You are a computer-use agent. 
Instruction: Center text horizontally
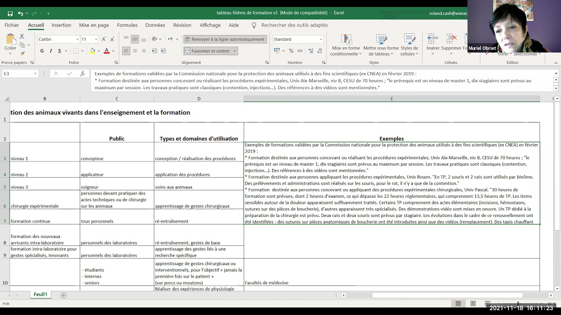pyautogui.click(x=135, y=51)
